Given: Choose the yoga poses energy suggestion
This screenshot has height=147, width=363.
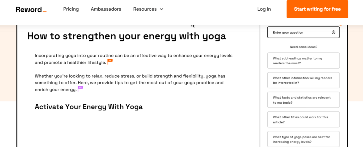Looking at the screenshot, I should (x=303, y=139).
